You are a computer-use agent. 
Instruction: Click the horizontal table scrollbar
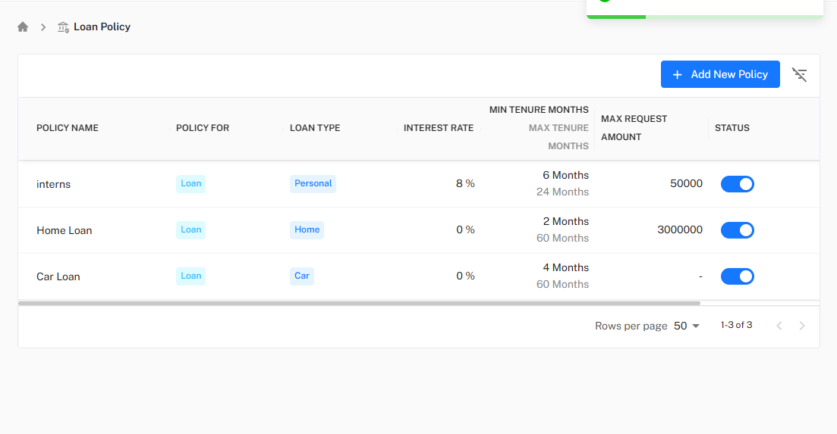point(359,303)
